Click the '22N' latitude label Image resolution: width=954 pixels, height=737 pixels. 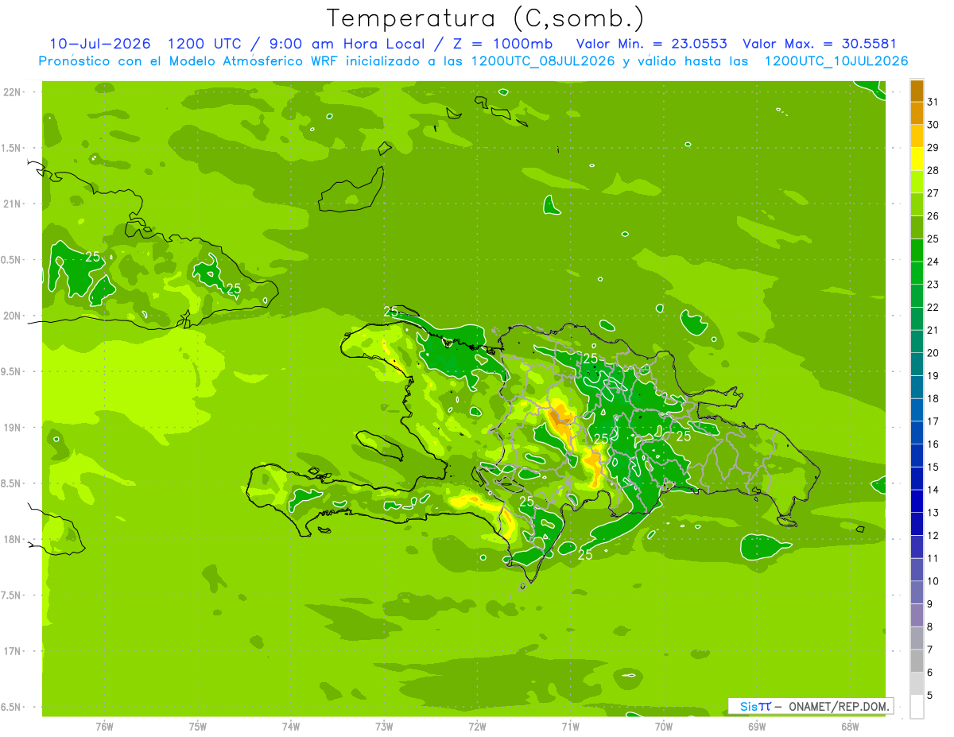(x=11, y=92)
